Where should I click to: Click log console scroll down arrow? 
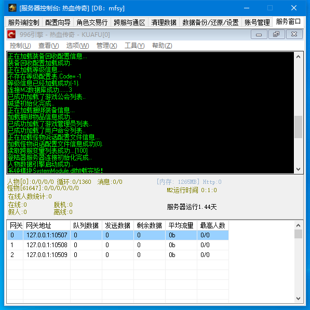299,169
